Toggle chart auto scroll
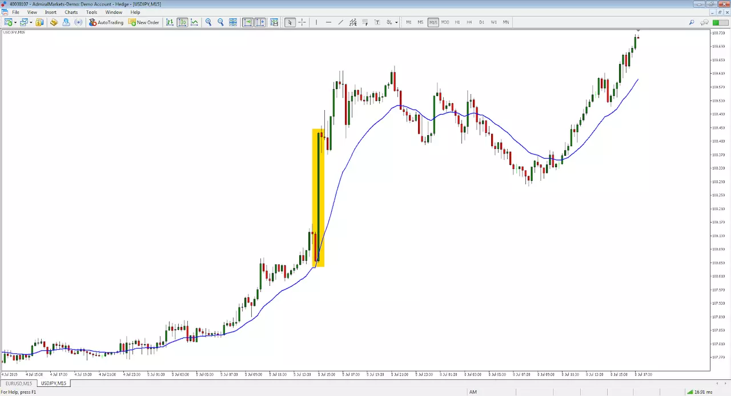Image resolution: width=731 pixels, height=396 pixels. (248, 22)
